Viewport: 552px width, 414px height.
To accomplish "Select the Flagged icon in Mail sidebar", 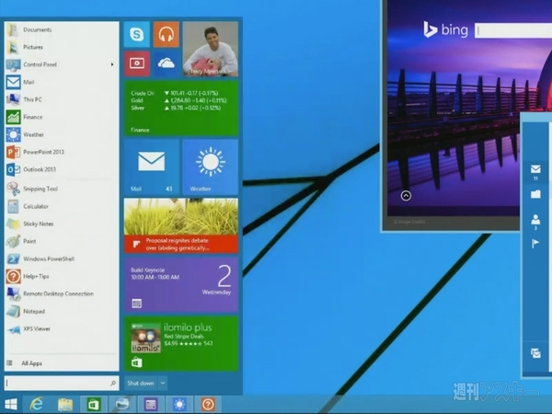I will (x=535, y=243).
